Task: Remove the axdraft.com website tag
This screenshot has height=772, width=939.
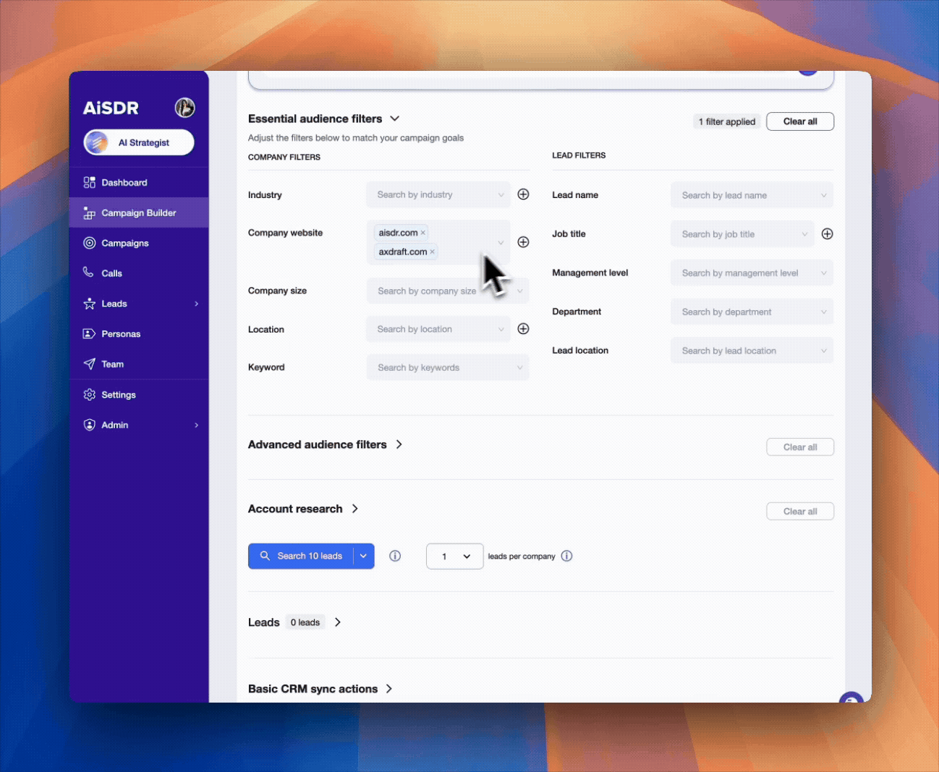Action: (433, 252)
